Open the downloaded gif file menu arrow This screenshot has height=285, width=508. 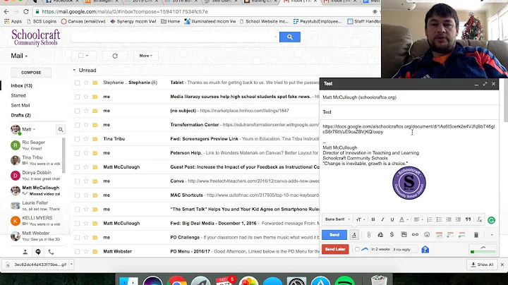click(x=71, y=265)
